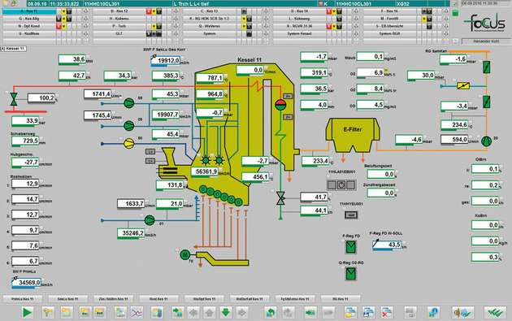The height and width of the screenshot is (321, 512).
Task: Select the F-Reg FD W-SOLL setpoint field 43,5
Action: [387, 245]
